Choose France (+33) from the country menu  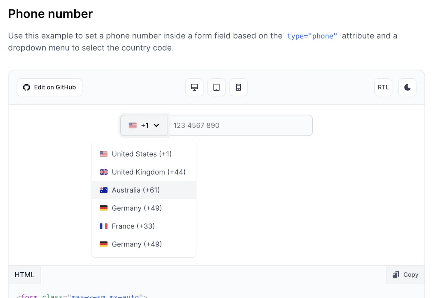[133, 226]
